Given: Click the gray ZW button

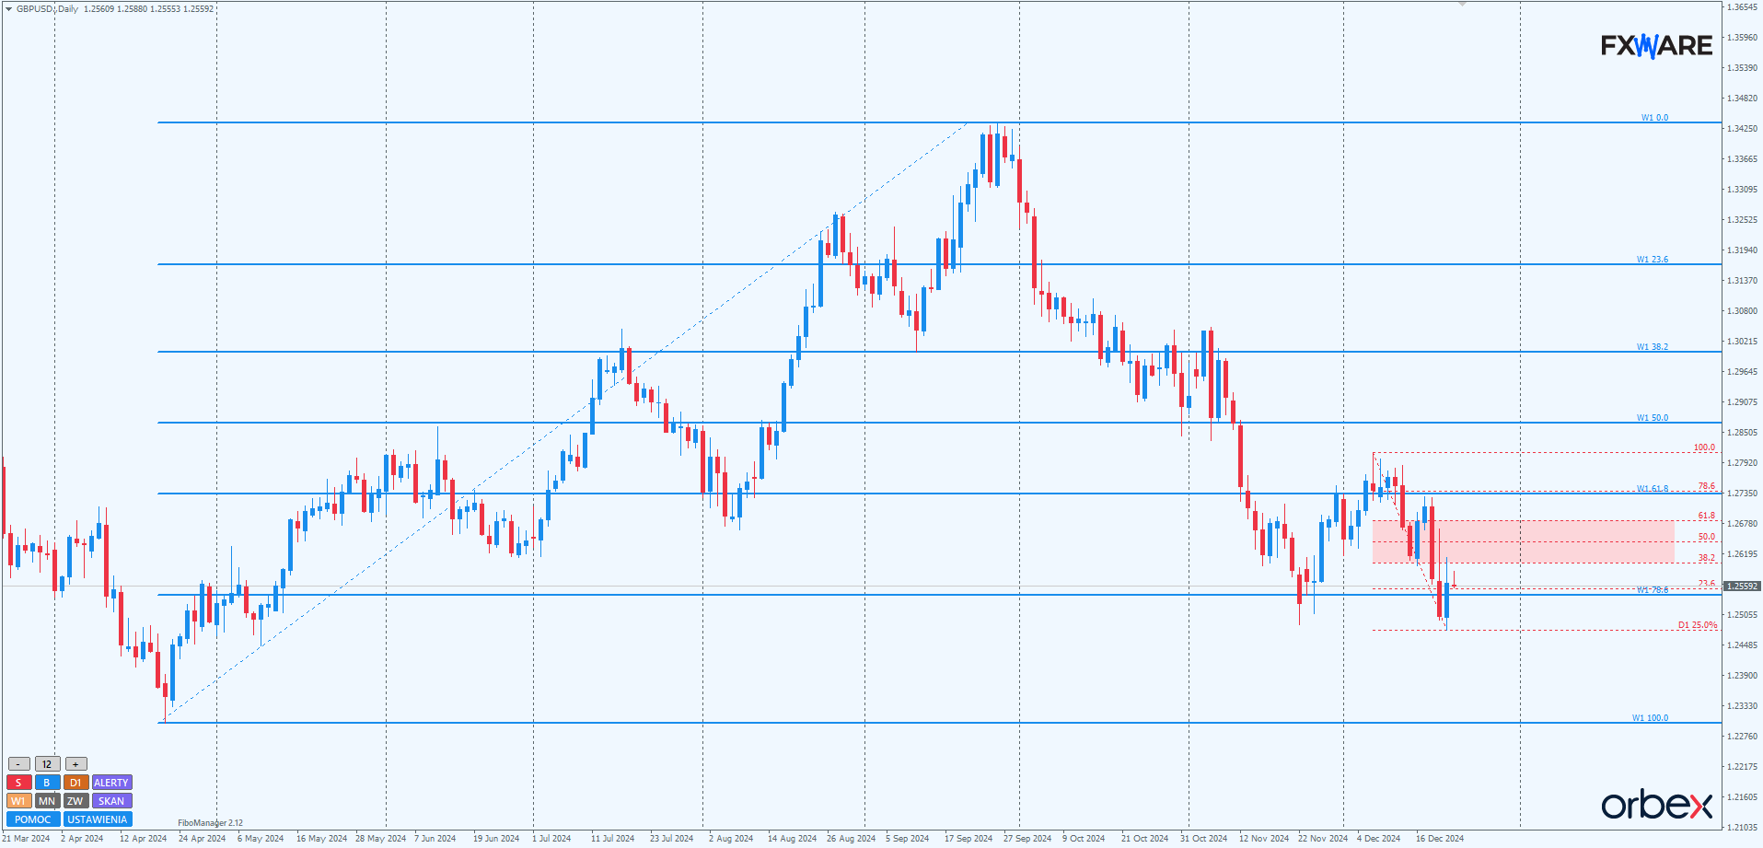Looking at the screenshot, I should pyautogui.click(x=75, y=801).
